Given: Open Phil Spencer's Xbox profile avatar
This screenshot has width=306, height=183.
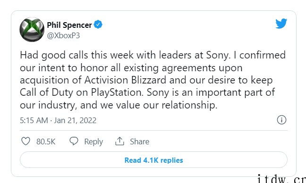Looking at the screenshot, I should (32, 29).
